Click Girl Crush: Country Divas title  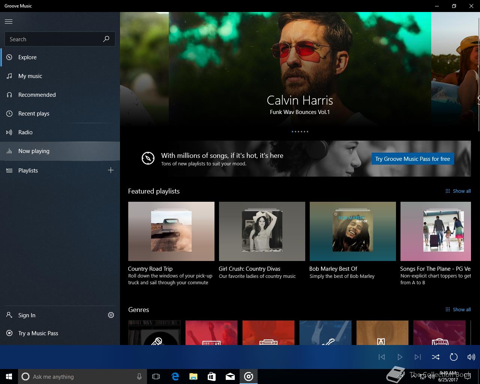click(249, 269)
